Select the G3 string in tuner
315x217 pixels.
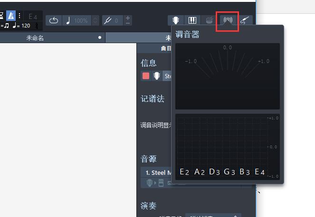coord(229,172)
